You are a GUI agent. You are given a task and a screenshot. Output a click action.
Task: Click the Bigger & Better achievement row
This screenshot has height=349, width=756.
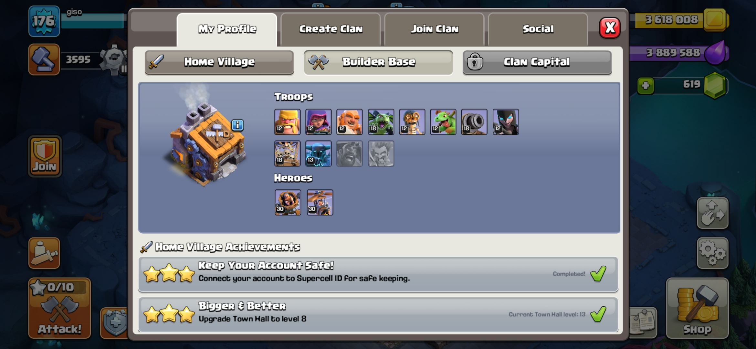tap(378, 314)
